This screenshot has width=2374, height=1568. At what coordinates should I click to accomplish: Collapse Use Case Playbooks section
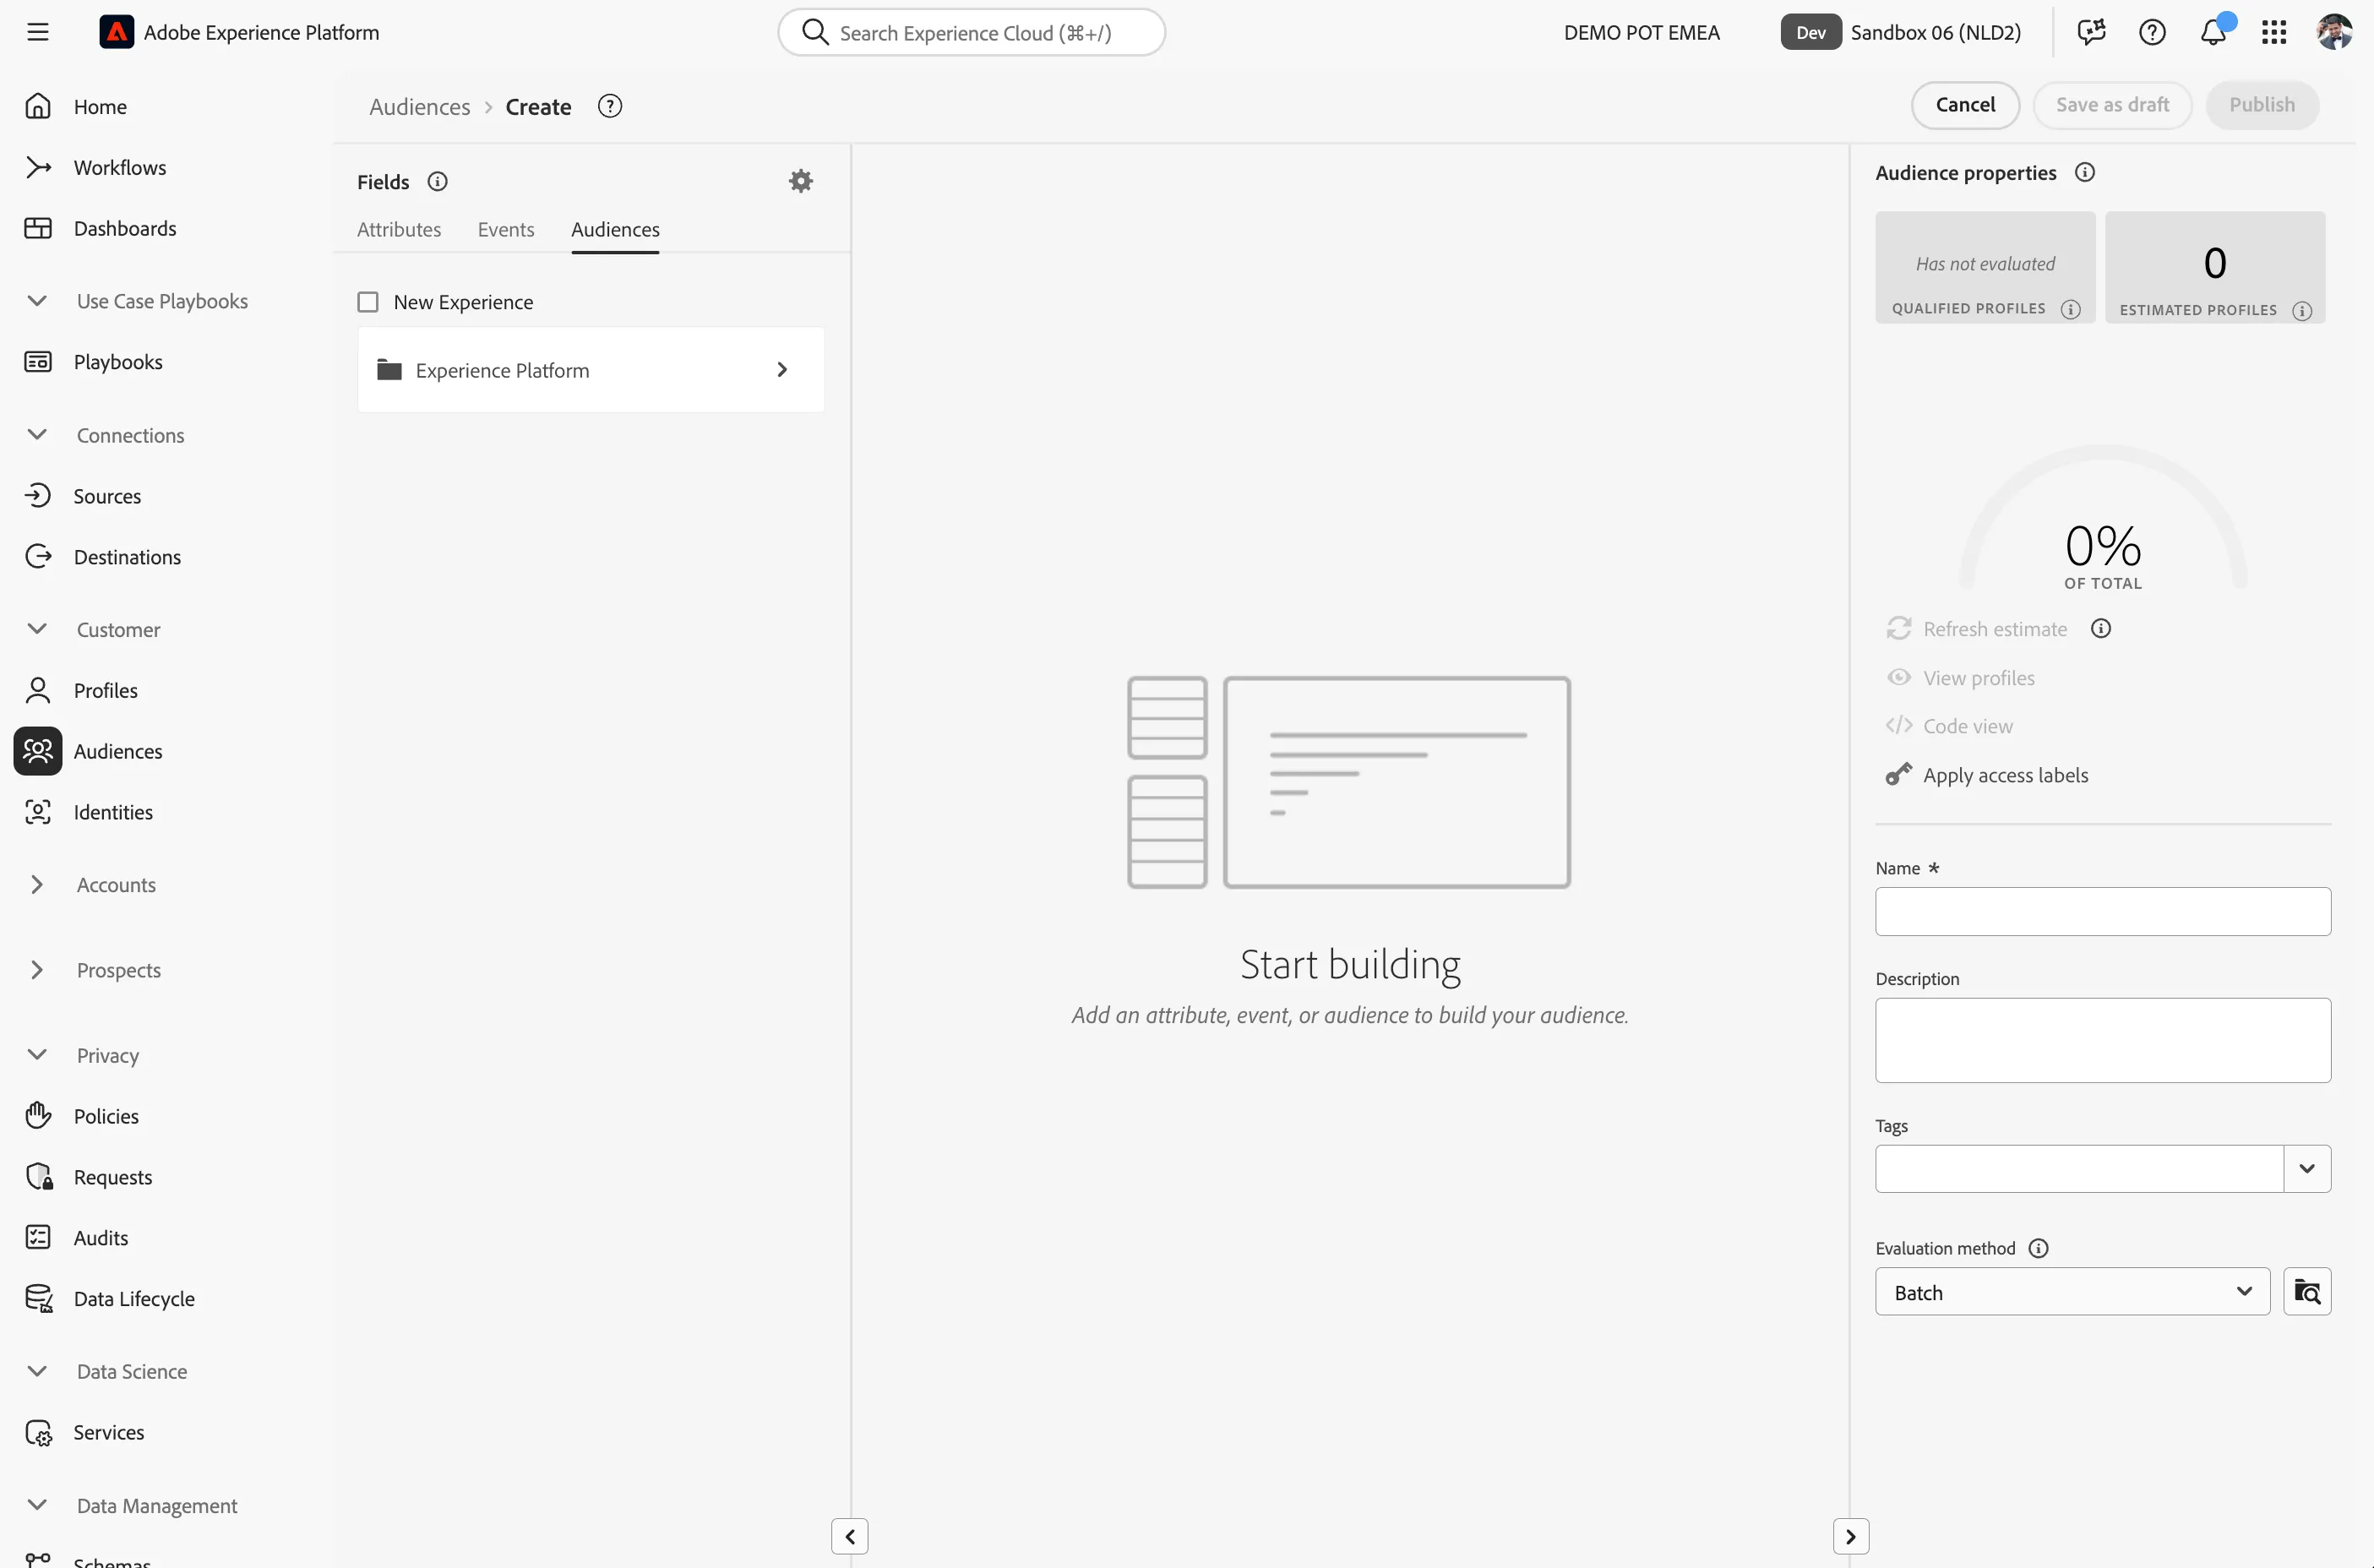click(x=37, y=301)
